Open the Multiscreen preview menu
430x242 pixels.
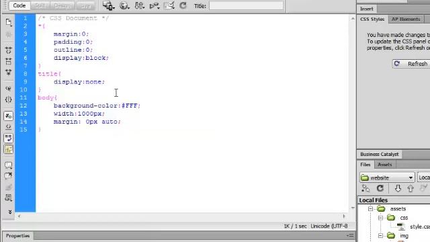point(109,5)
